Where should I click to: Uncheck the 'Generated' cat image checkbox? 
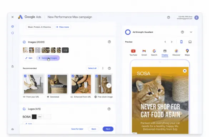49,76
